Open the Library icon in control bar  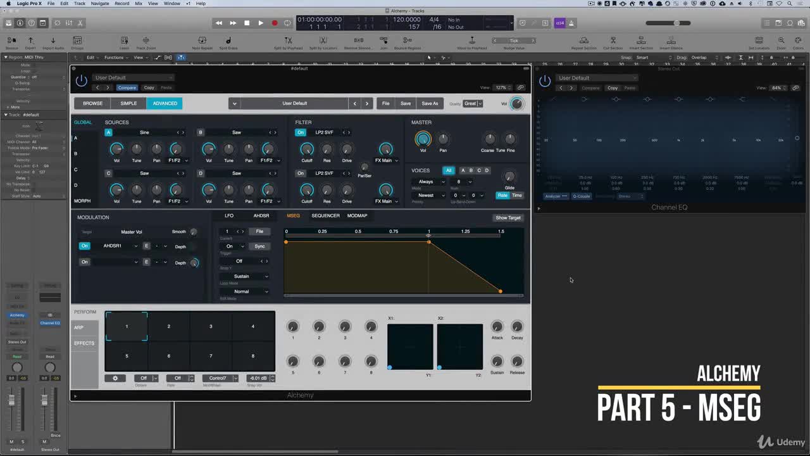coord(8,23)
